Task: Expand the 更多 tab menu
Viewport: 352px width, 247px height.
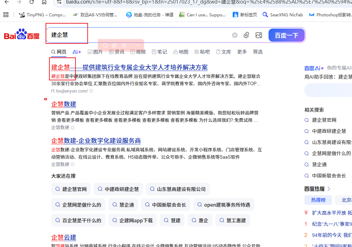Action: (242, 52)
